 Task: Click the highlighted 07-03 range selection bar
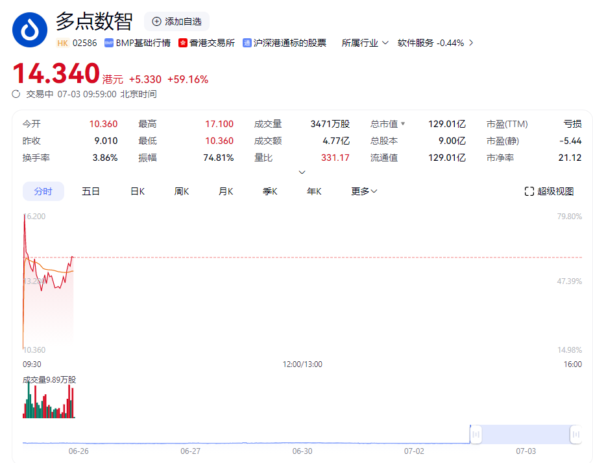[526, 434]
